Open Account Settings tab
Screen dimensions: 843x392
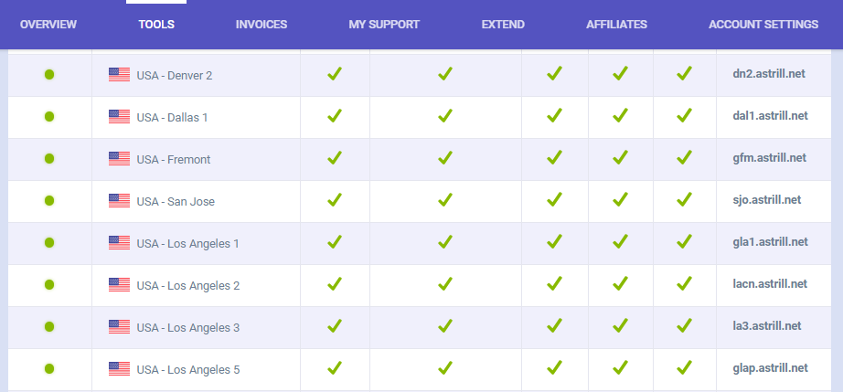763,25
